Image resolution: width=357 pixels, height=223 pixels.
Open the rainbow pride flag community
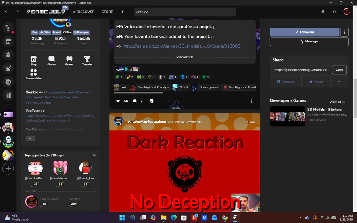coord(8,155)
